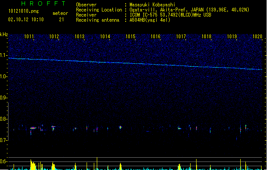267x170 pixels.
Task: Click the 0.9 kHz axis label
Action: point(4,98)
